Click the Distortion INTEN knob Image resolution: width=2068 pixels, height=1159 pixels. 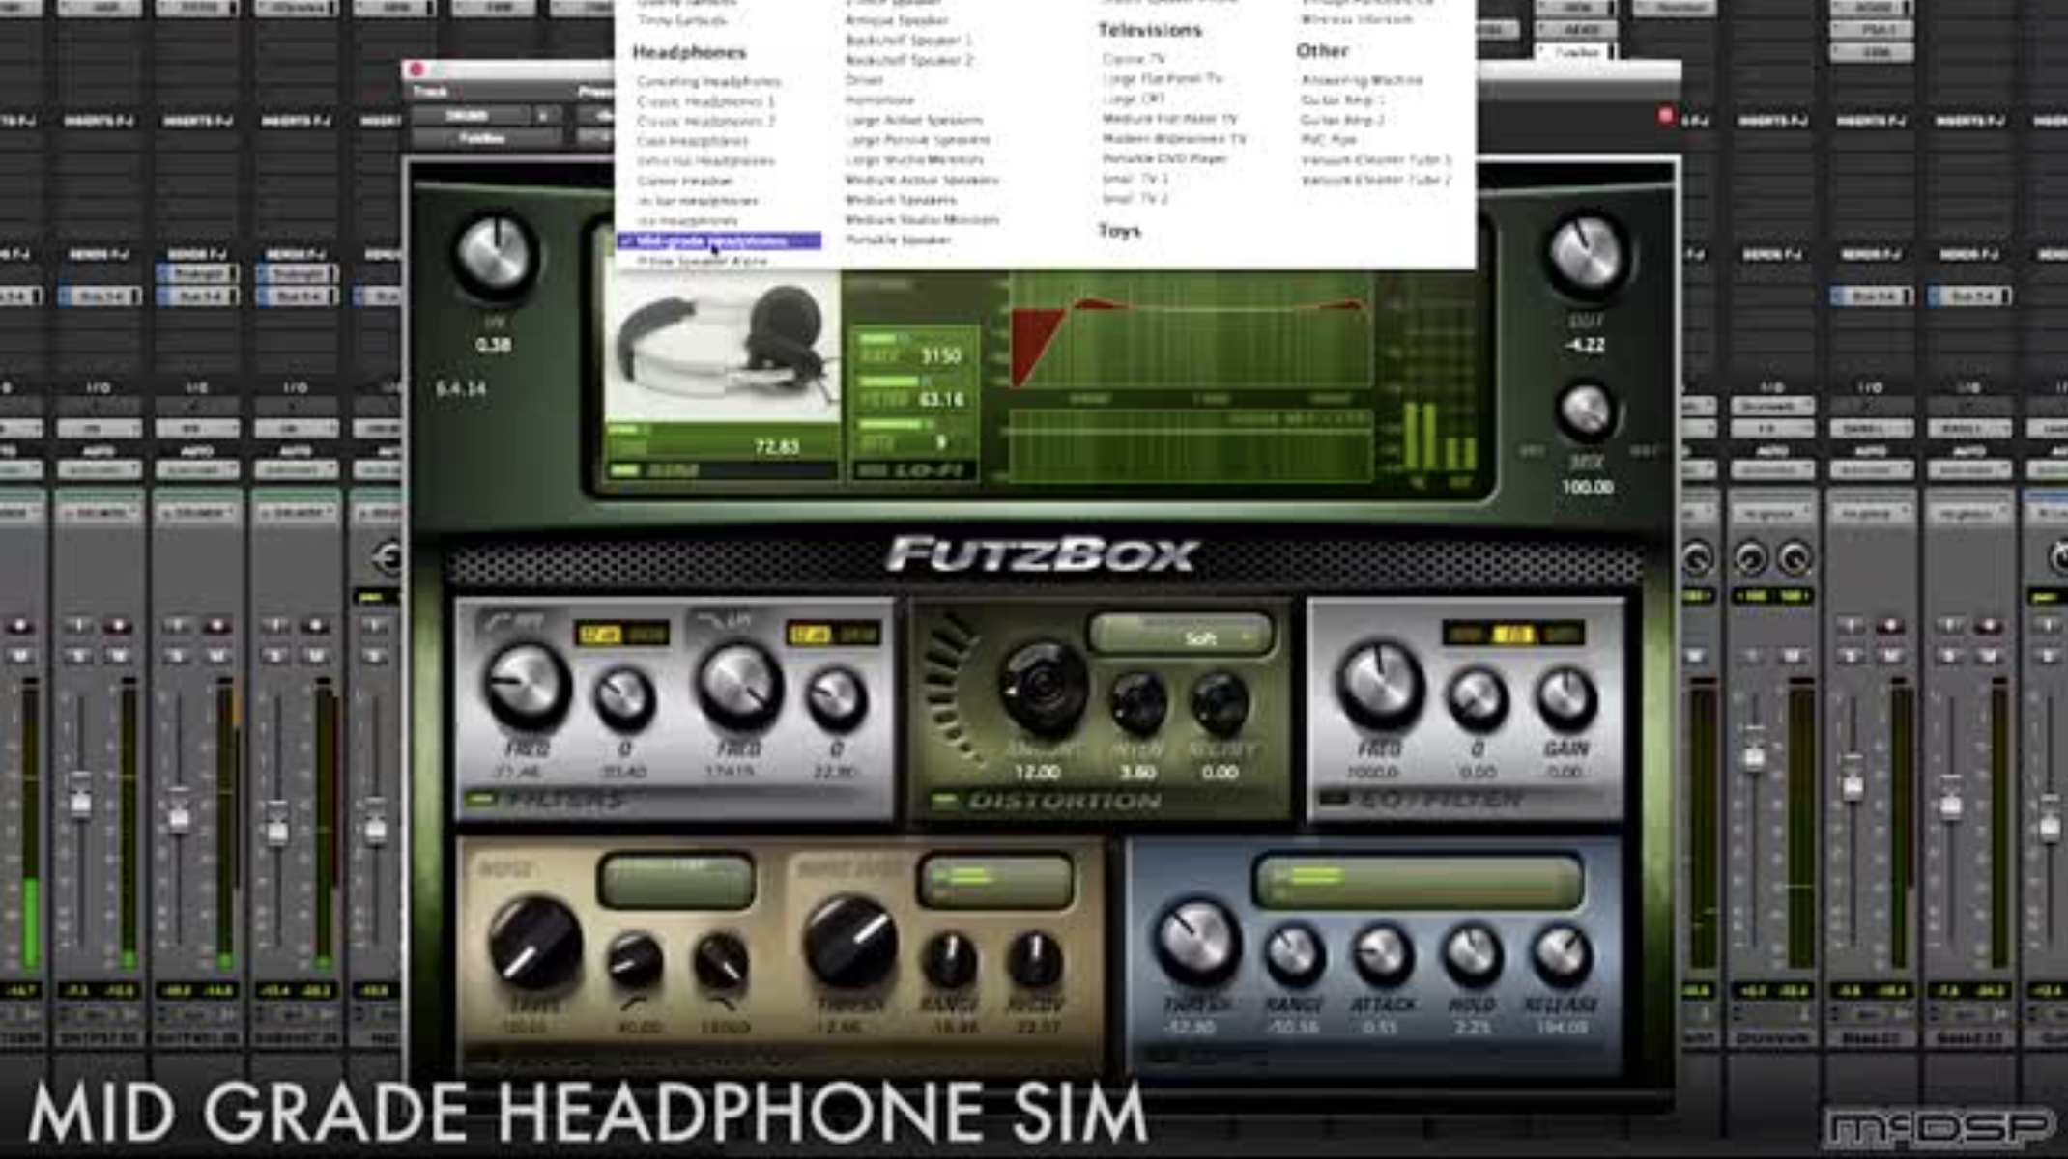coord(1137,702)
